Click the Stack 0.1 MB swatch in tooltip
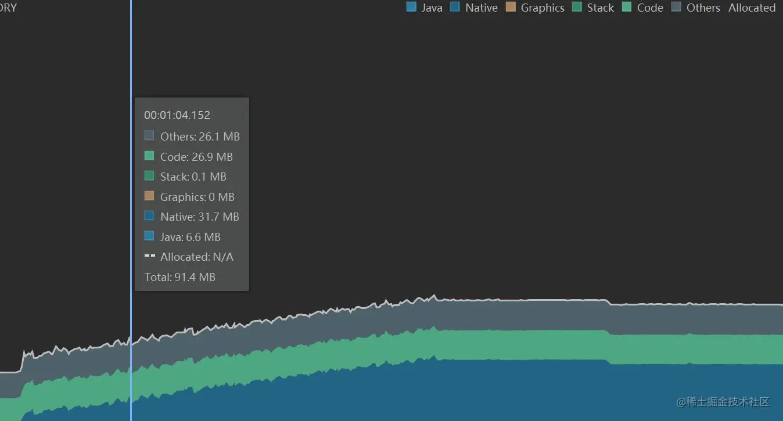783x421 pixels. [x=149, y=176]
